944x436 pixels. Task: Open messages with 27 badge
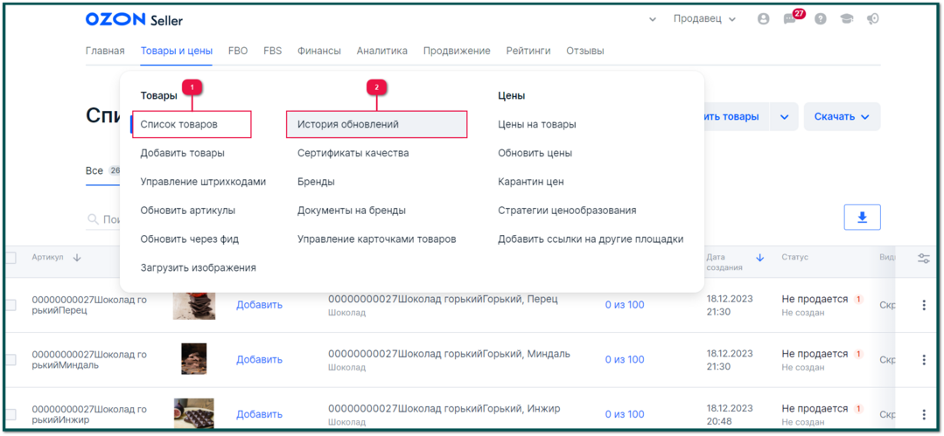[x=792, y=18]
